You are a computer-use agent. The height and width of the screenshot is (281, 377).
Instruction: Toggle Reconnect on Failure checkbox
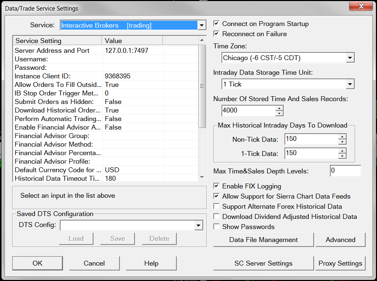(x=217, y=34)
